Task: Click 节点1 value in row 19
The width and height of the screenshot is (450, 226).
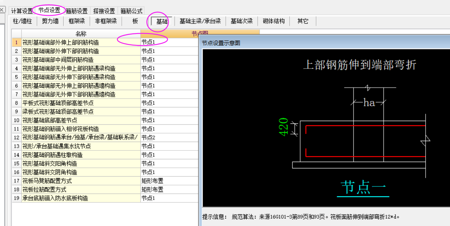Action: [148, 198]
